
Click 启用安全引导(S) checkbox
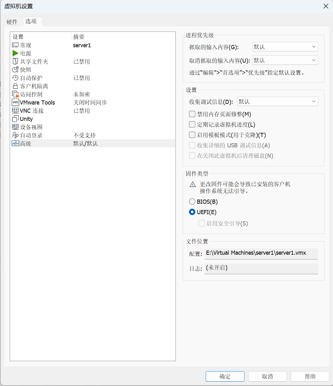(x=202, y=224)
